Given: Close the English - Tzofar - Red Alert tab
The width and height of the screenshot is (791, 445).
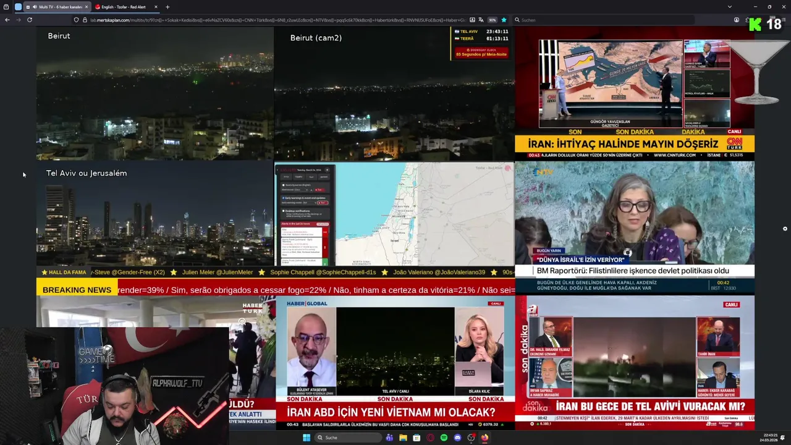Looking at the screenshot, I should click(x=156, y=7).
